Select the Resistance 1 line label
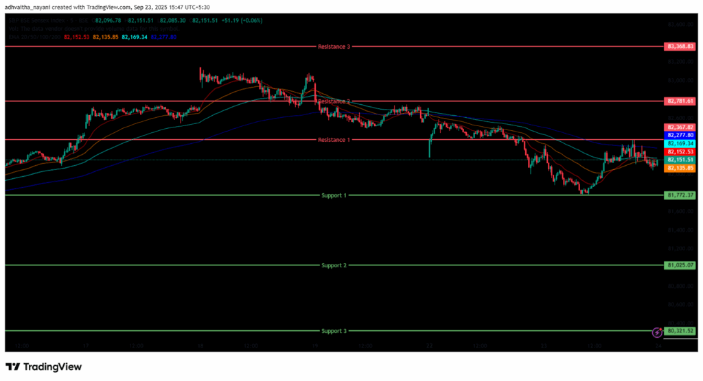This screenshot has height=381, width=703. coord(334,140)
